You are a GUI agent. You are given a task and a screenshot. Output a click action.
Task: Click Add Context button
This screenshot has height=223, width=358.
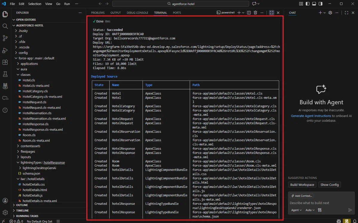click(x=301, y=196)
